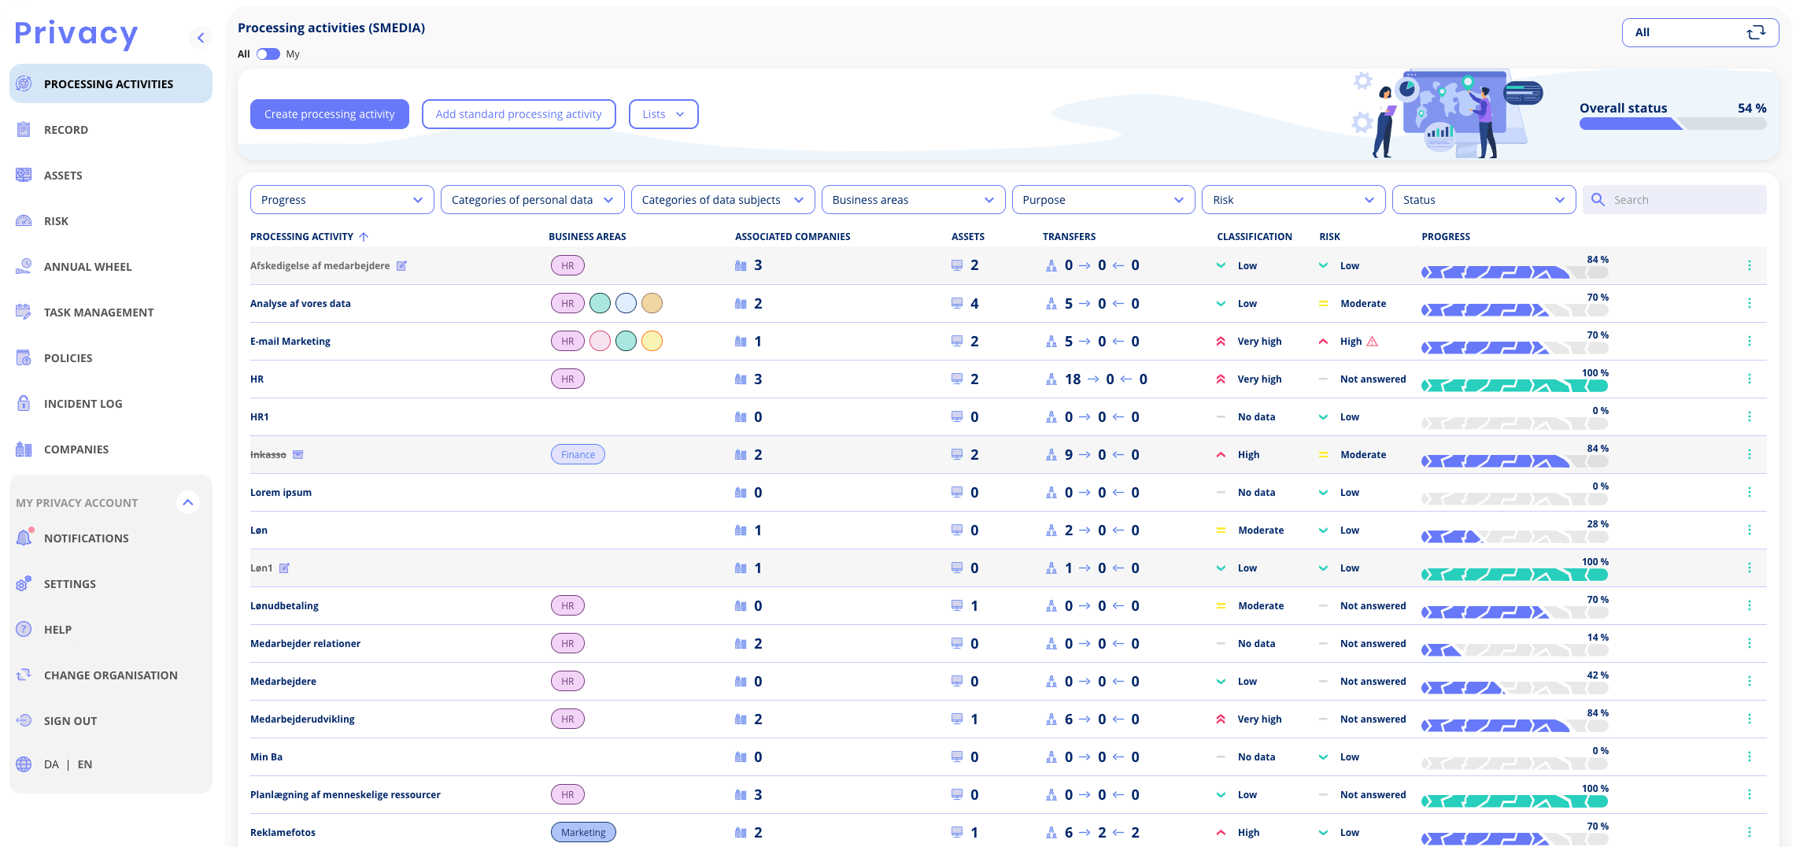
Task: Switch language to DA
Action: (x=52, y=764)
